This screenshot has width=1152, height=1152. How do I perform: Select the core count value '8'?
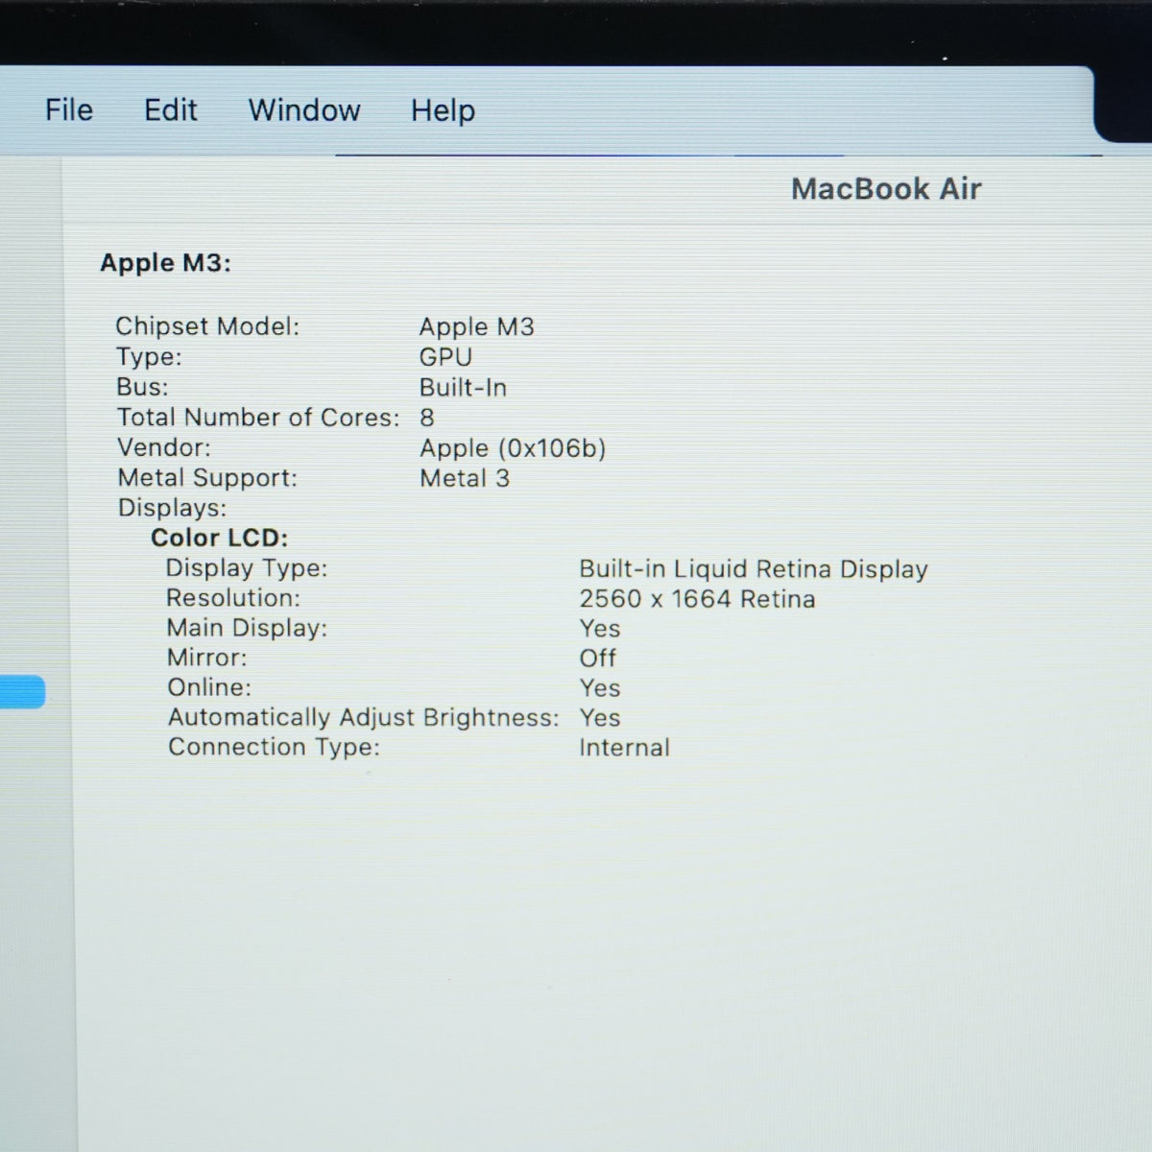427,418
